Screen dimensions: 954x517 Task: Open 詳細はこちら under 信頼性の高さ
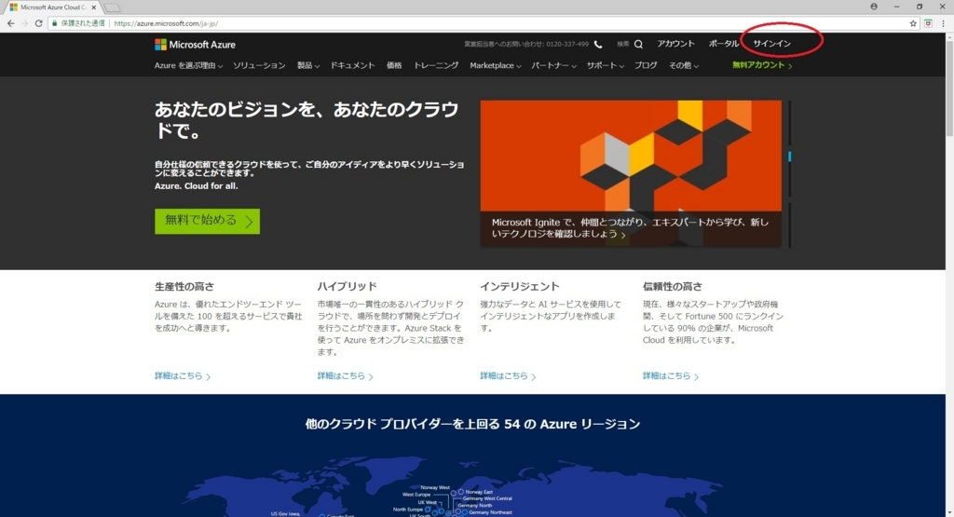(x=671, y=376)
